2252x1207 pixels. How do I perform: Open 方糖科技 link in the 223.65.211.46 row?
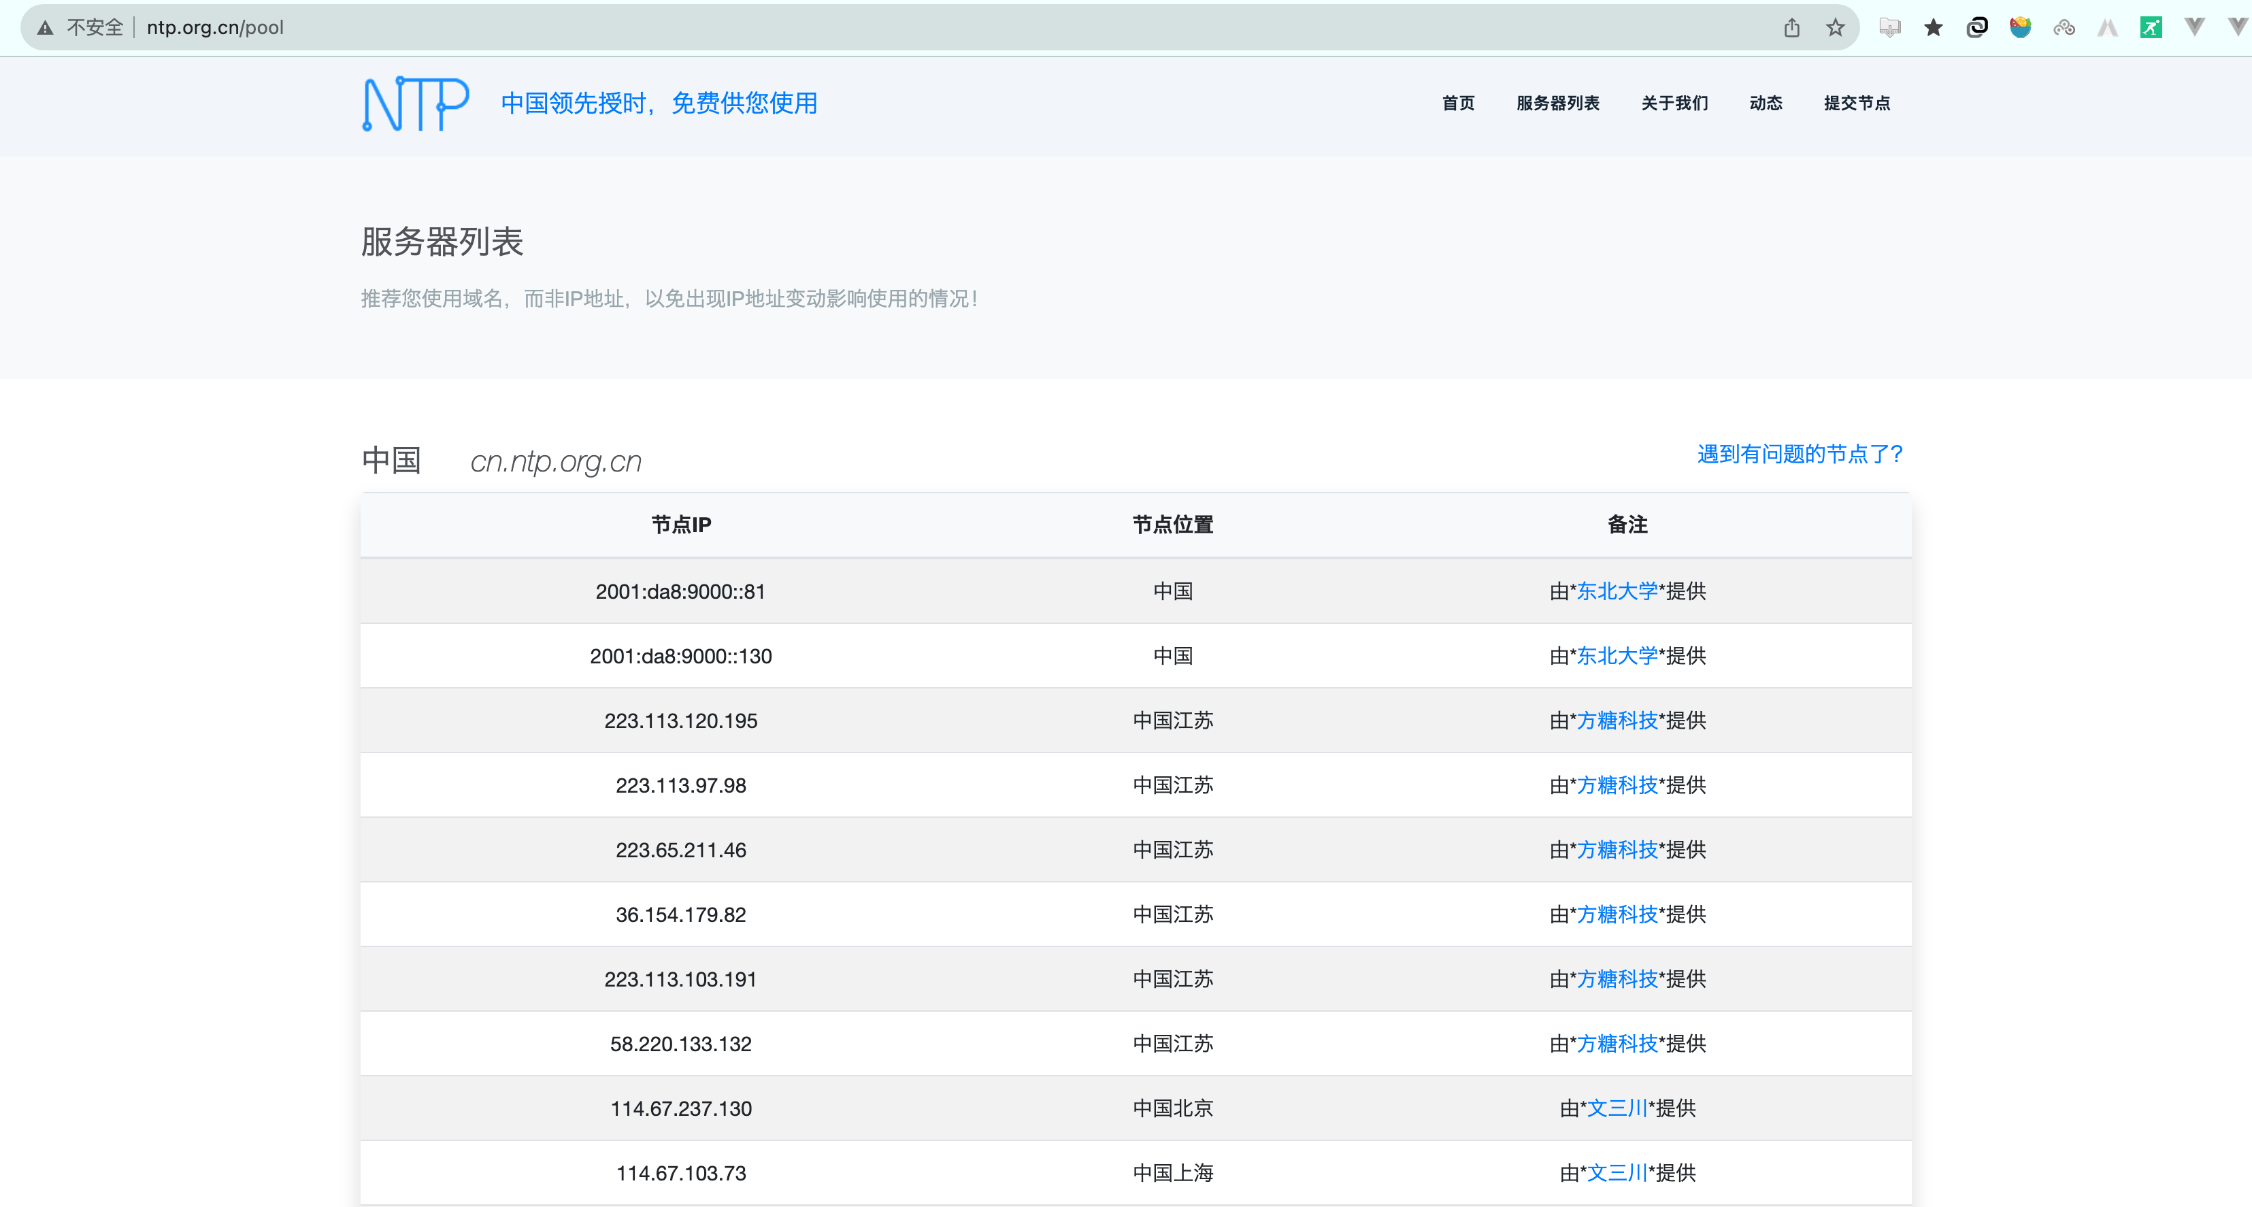[1617, 850]
